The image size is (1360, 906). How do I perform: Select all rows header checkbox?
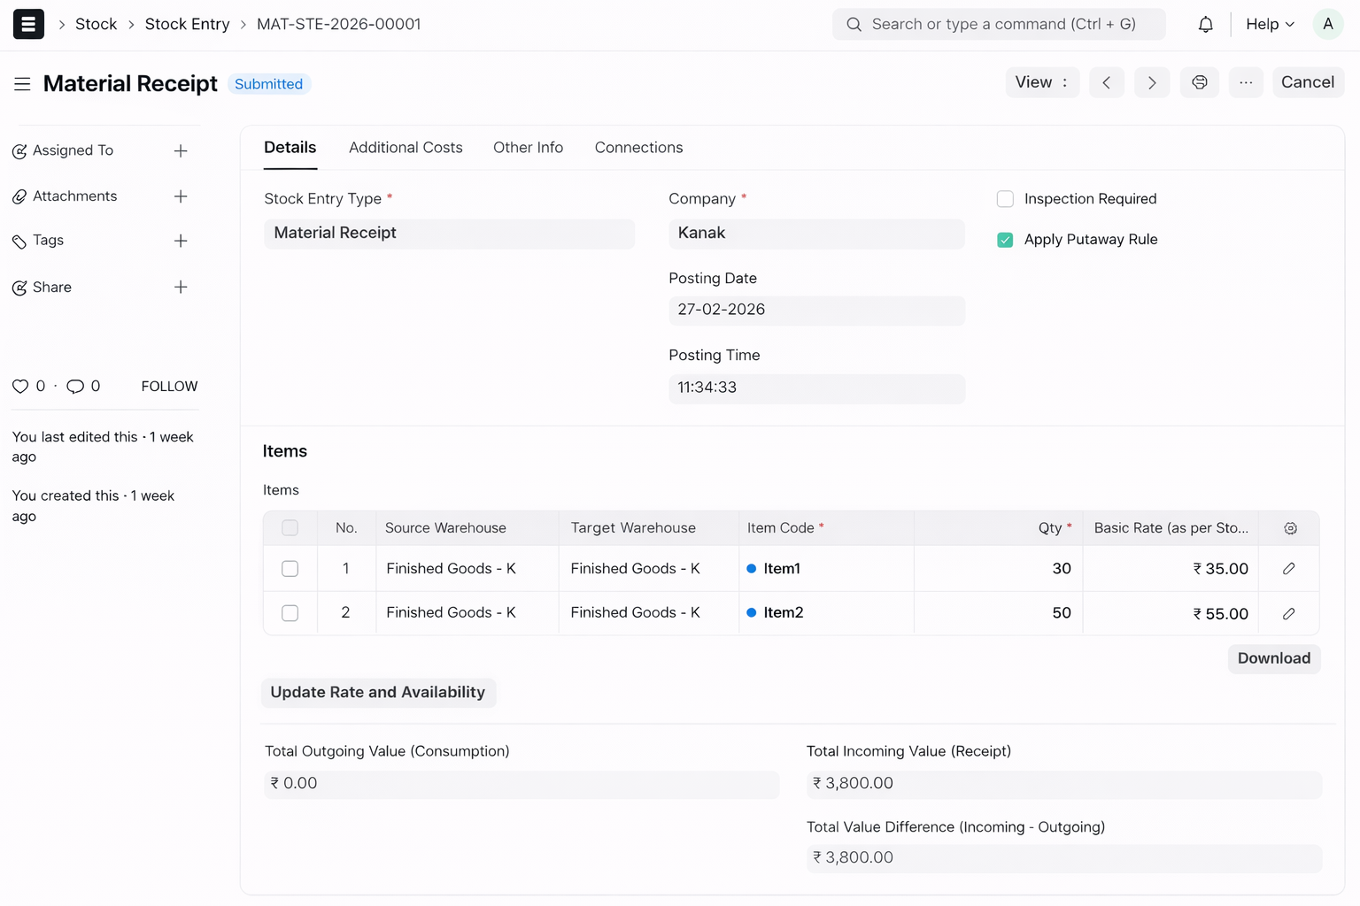(x=290, y=528)
